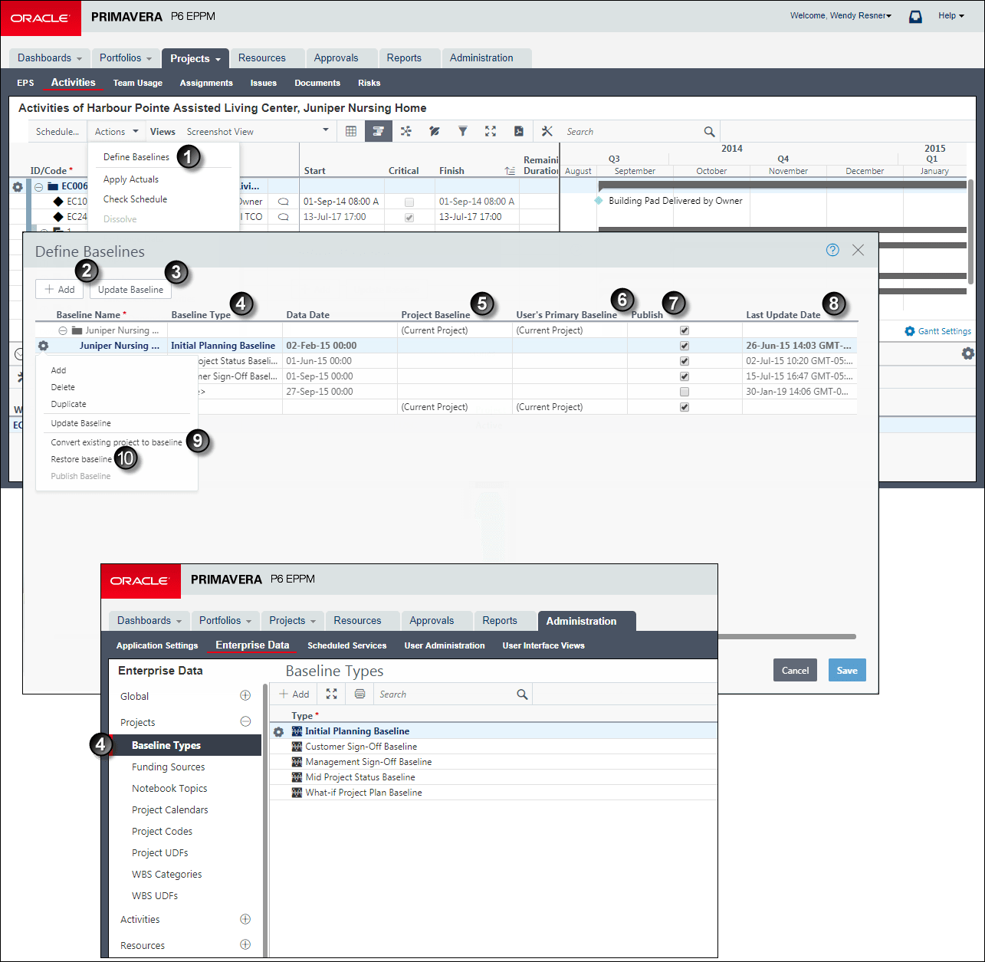The image size is (985, 962).
Task: Collapse Juniper Nursing folder in baselines list
Action: (63, 330)
